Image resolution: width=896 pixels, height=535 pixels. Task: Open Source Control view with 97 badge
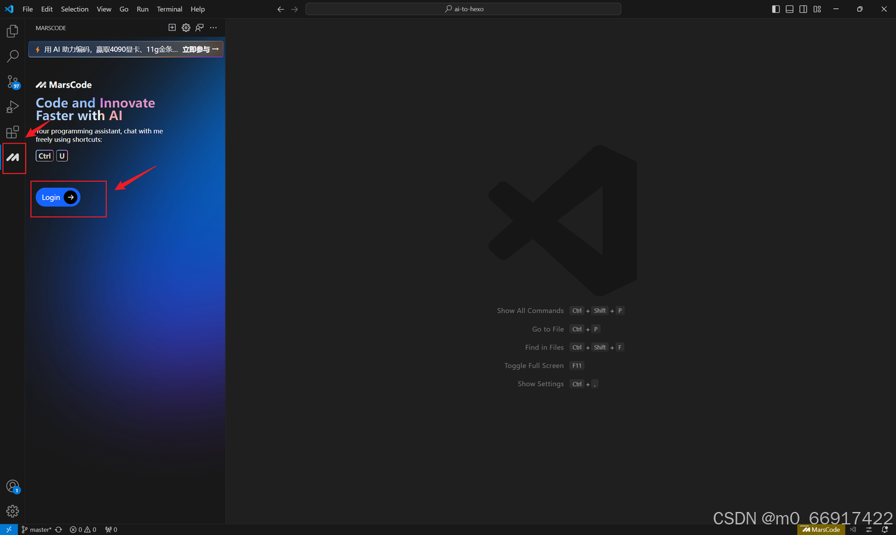pyautogui.click(x=12, y=82)
